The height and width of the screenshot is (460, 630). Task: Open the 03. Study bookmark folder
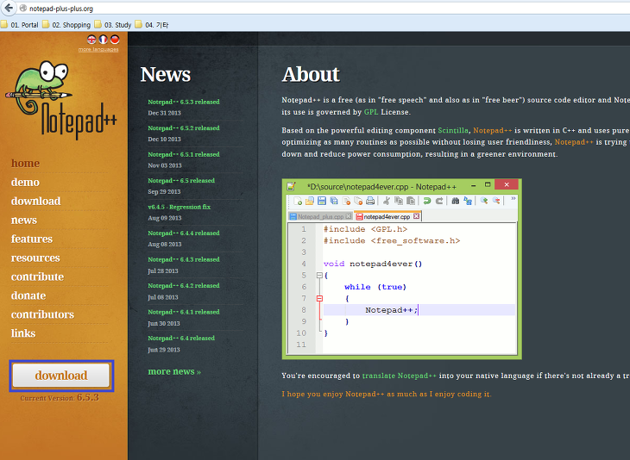[113, 25]
